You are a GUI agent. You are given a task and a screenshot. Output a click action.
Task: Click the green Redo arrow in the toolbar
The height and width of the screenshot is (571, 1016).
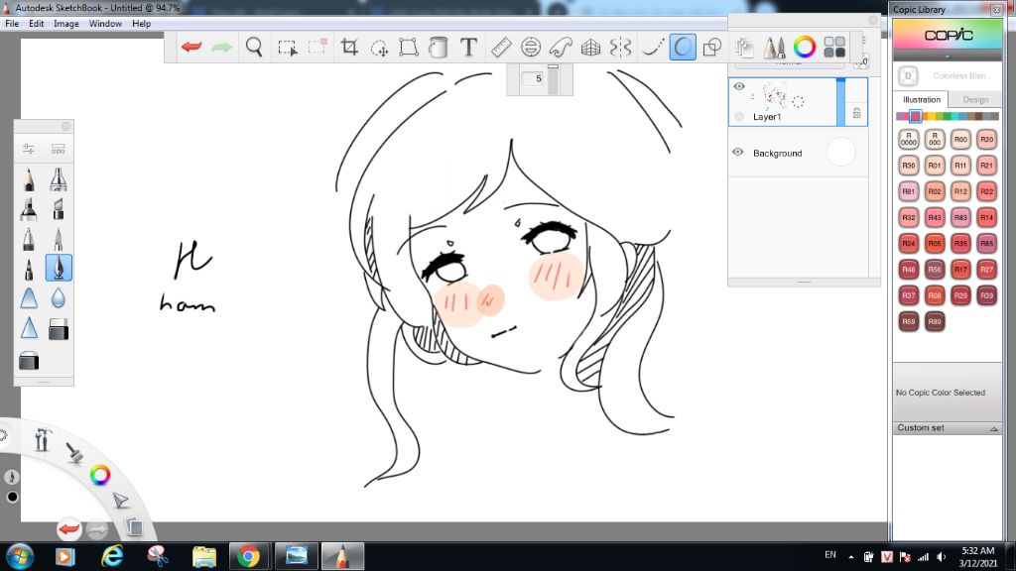[221, 48]
